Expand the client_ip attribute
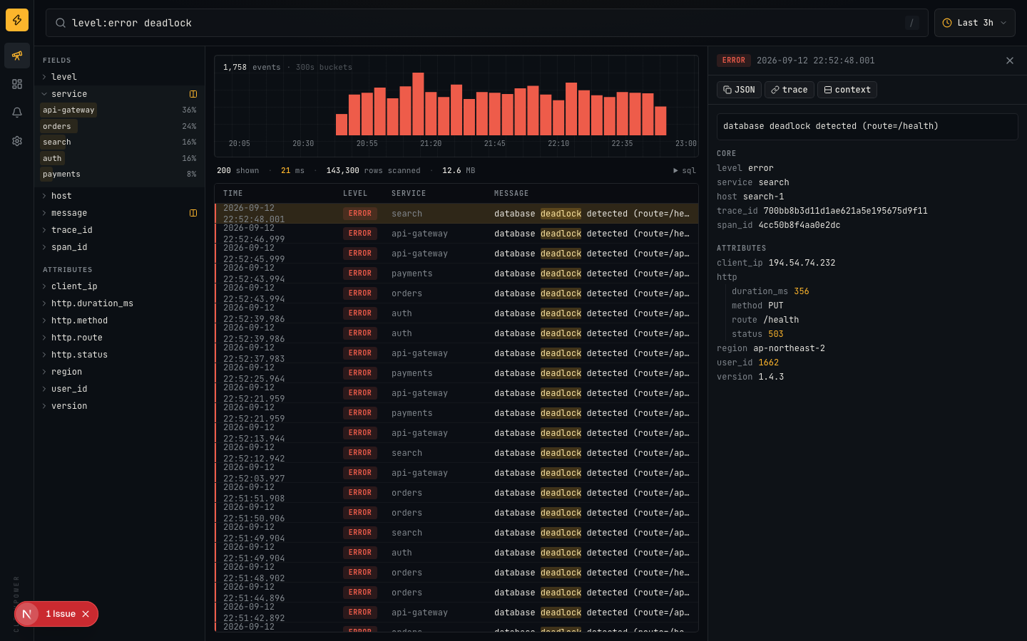This screenshot has height=641, width=1027. 120,286
